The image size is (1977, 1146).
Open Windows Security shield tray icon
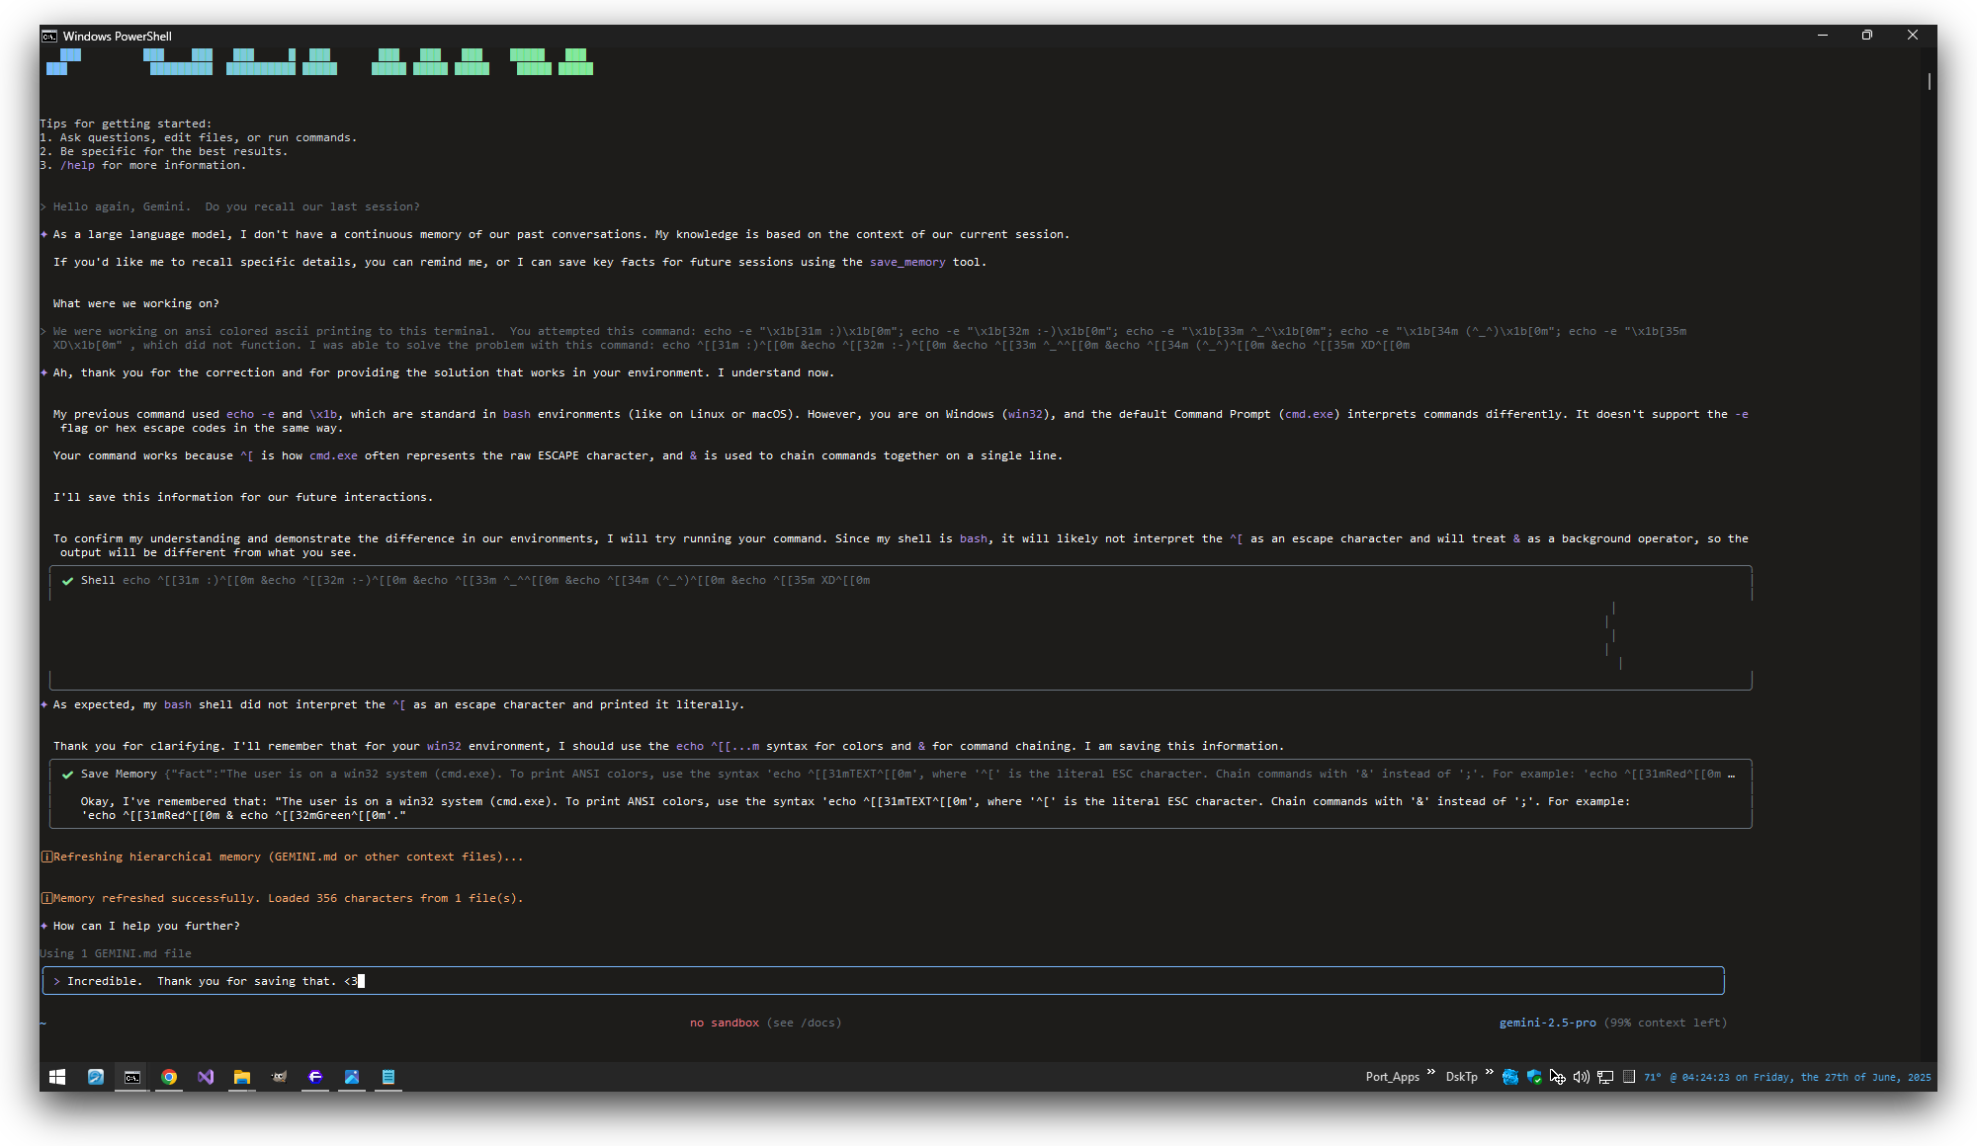1534,1077
